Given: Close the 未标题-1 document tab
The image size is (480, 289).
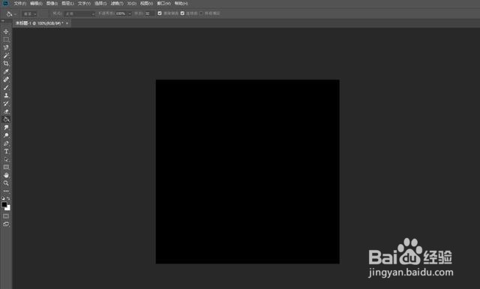Looking at the screenshot, I should [x=67, y=23].
